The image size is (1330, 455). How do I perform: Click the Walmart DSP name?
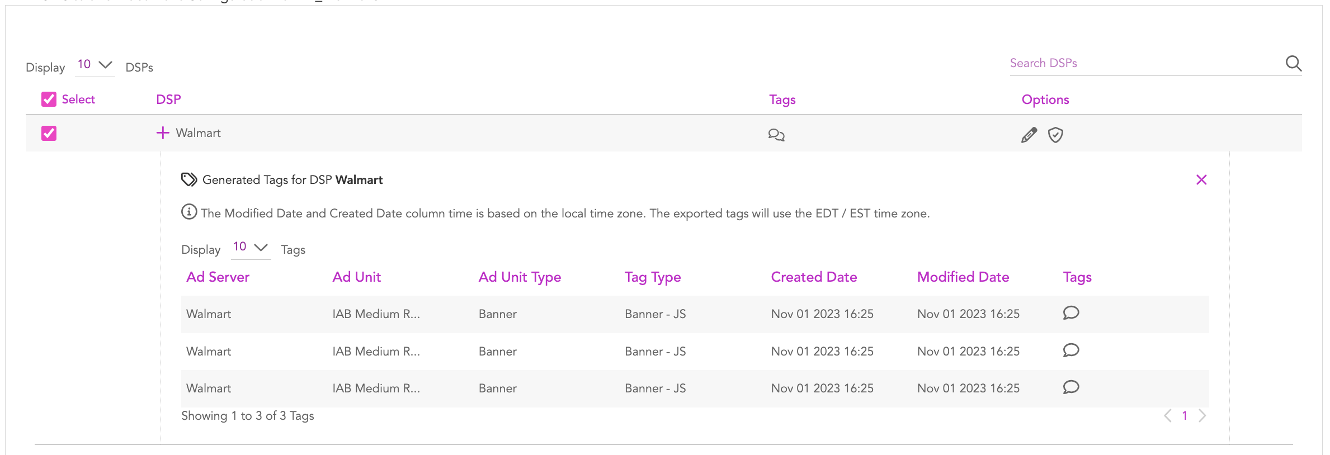(198, 133)
